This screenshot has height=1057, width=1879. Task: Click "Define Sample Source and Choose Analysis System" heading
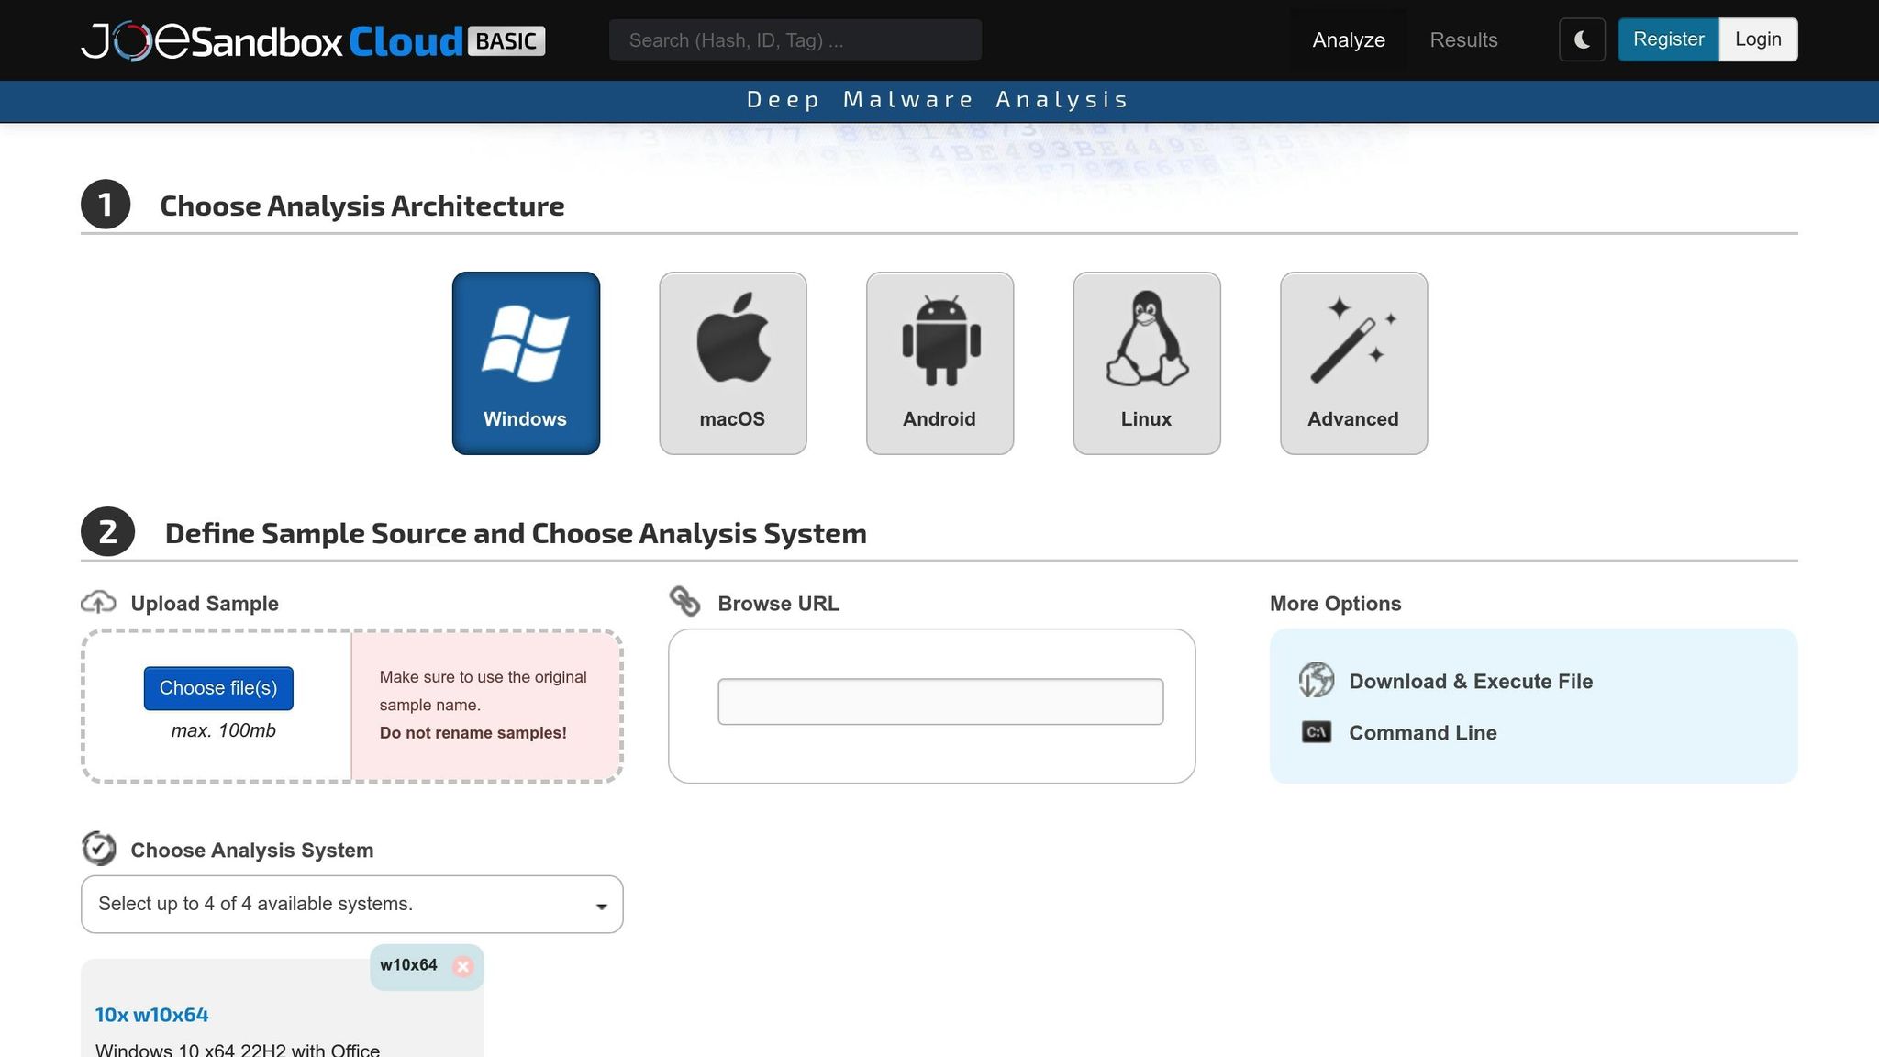516,533
